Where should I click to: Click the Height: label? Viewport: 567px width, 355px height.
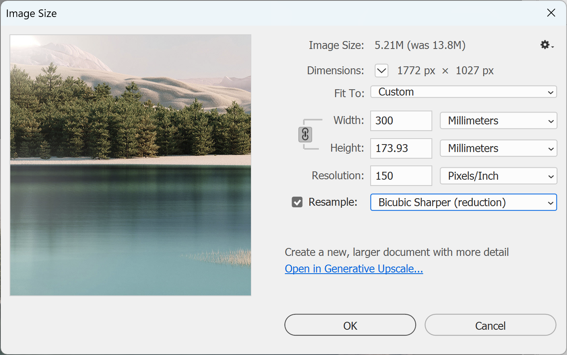347,148
